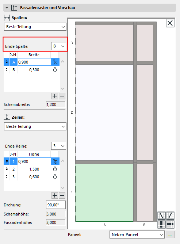Select the horizontal row pattern icon
The height and width of the screenshot is (244, 180).
(170, 224)
